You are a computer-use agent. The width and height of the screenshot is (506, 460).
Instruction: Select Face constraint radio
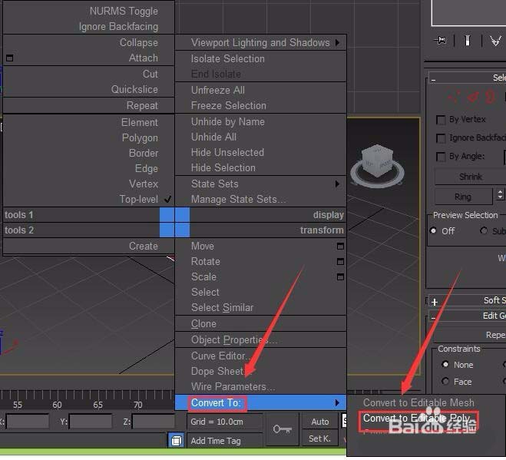445,382
